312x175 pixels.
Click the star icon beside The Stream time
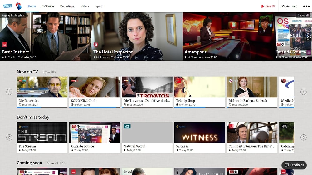coord(20,150)
